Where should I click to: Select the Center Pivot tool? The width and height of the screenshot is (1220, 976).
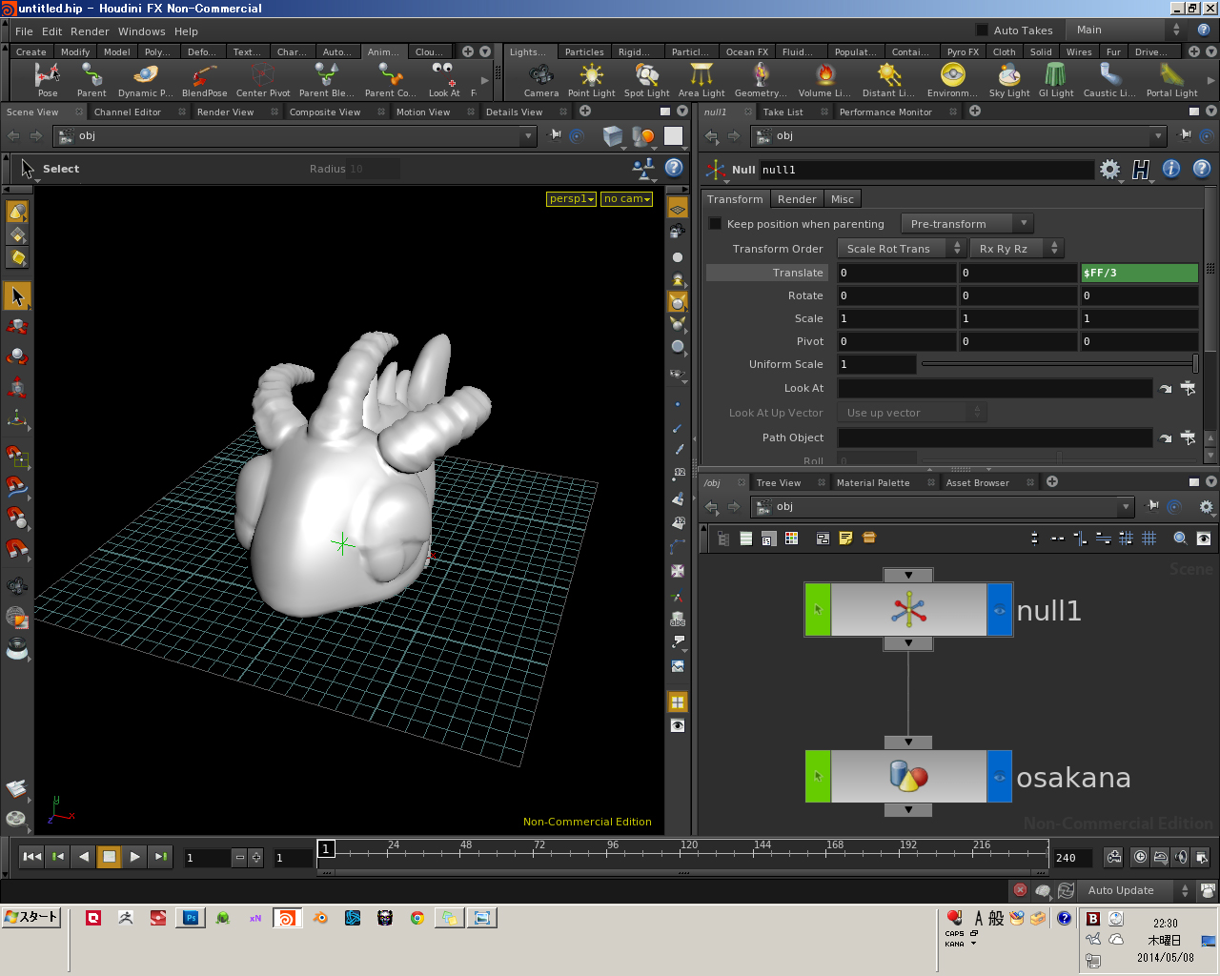[263, 80]
